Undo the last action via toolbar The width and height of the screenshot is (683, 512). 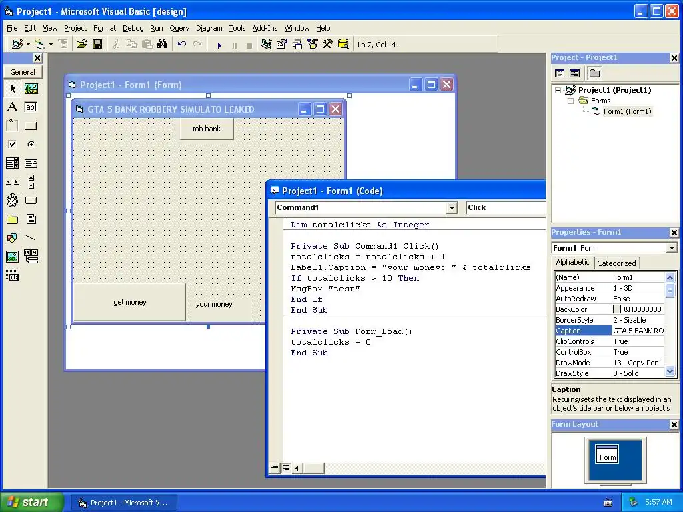[x=182, y=45]
